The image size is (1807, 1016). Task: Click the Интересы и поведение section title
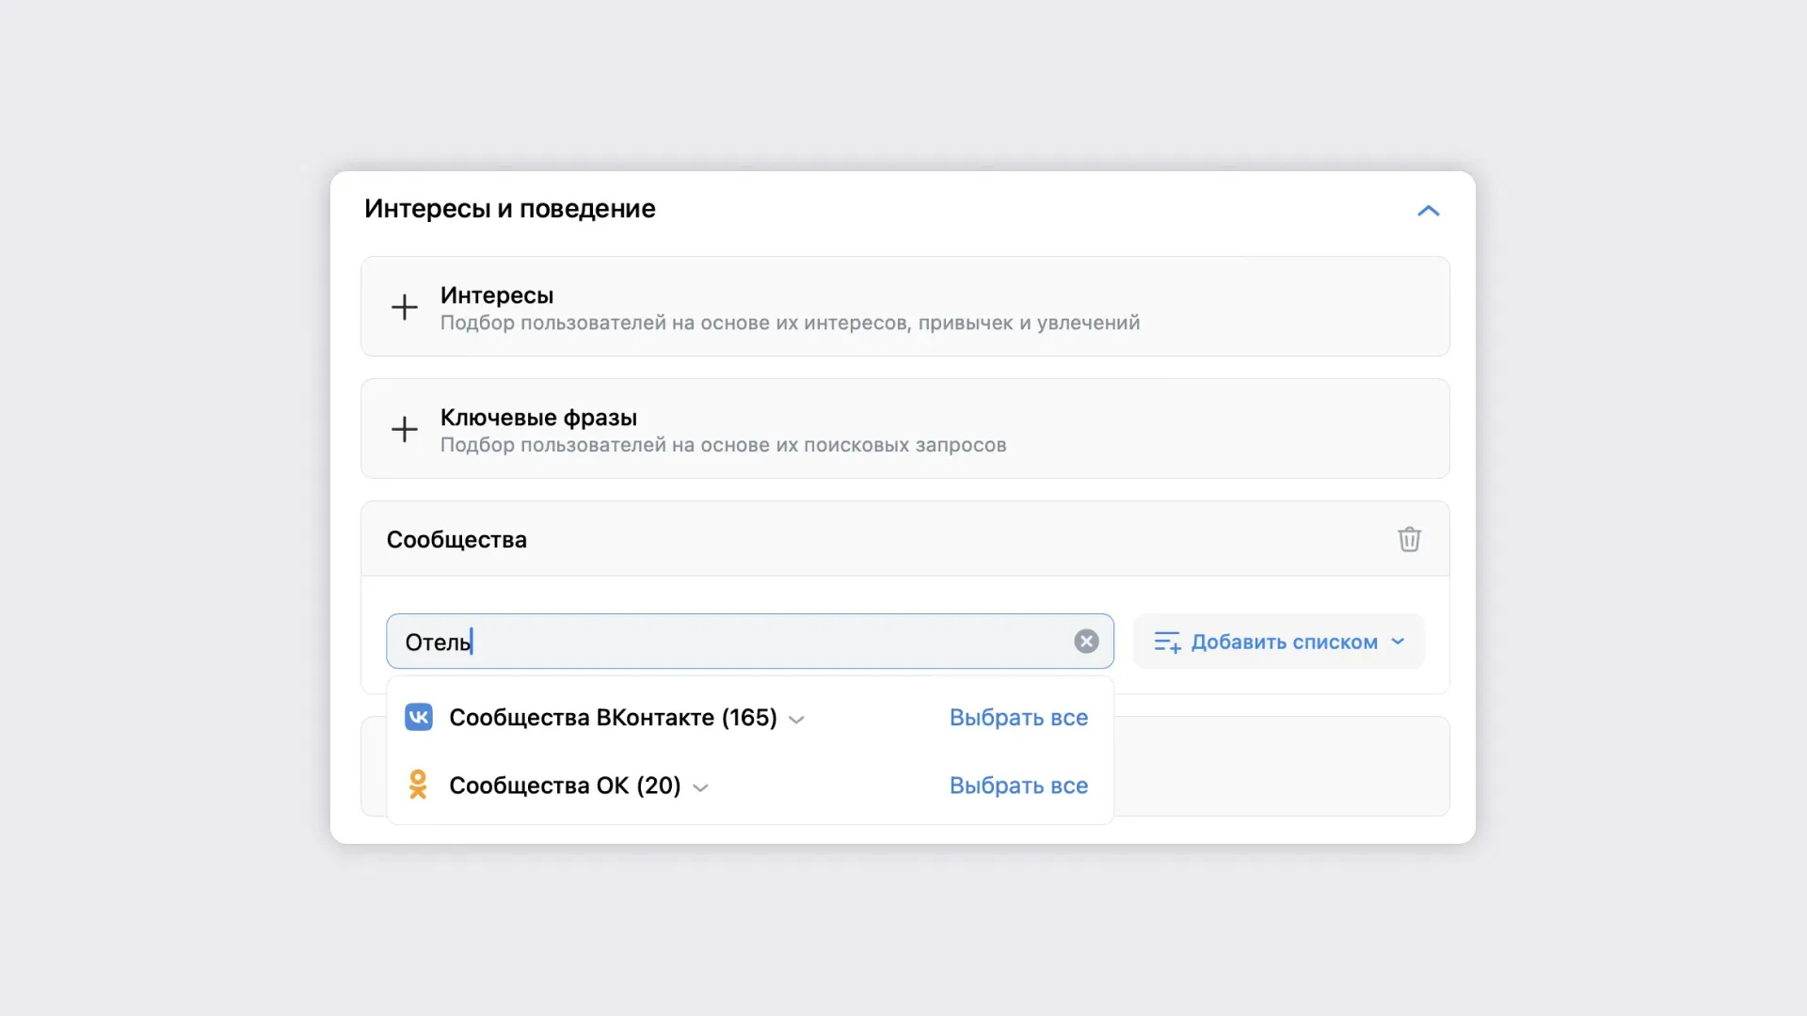[509, 209]
